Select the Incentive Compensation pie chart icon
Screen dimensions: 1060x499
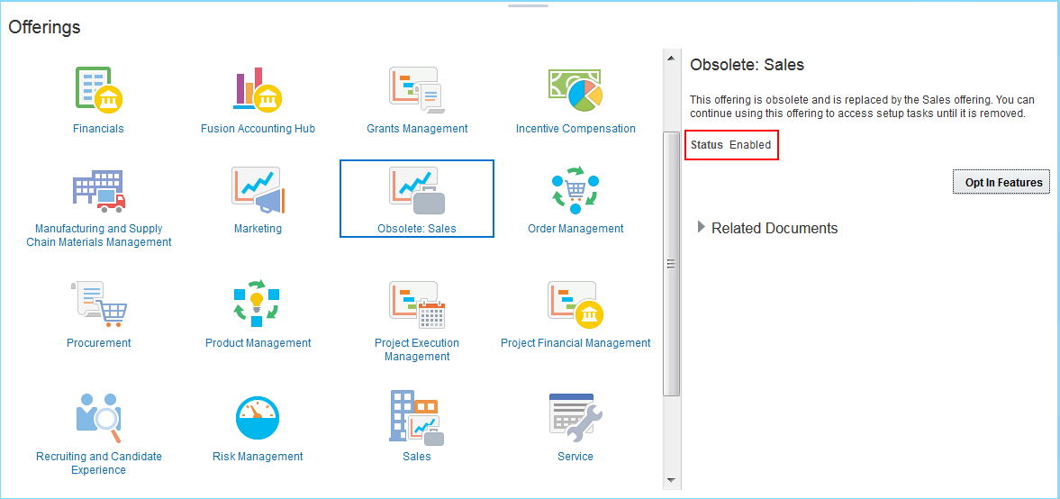tap(575, 88)
